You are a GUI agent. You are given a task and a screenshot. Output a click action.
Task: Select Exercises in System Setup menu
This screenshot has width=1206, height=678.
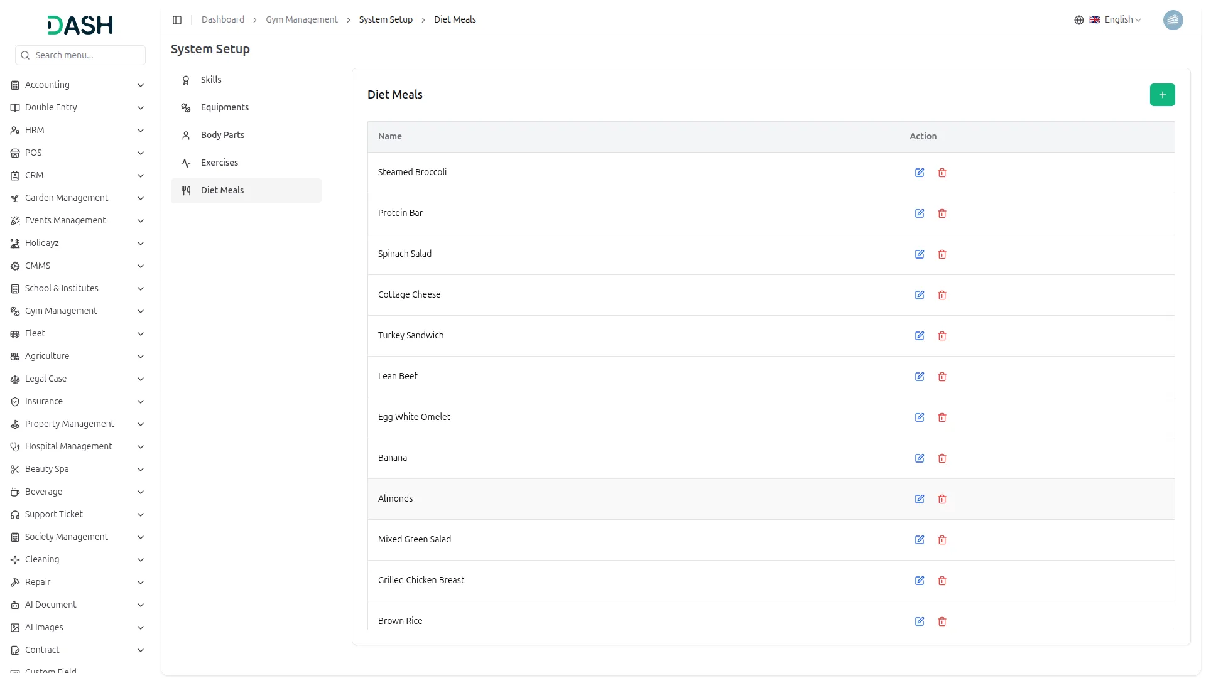[219, 163]
